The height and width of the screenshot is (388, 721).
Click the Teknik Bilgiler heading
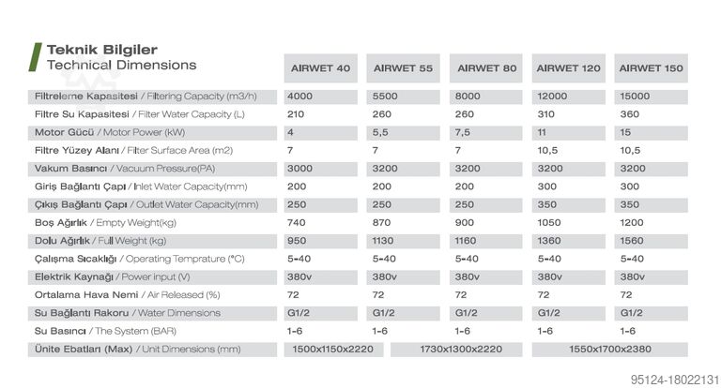point(101,49)
